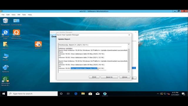
Task: Open the VMware Edit menu
Action: [x=8, y=15]
